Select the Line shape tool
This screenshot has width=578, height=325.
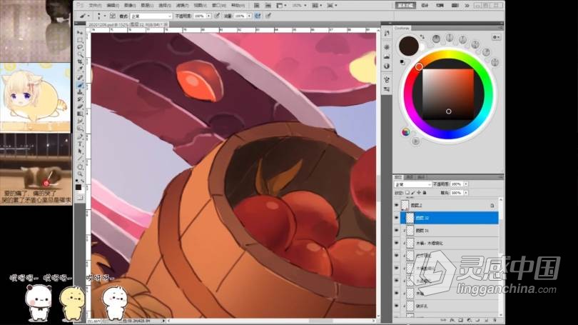(80, 159)
